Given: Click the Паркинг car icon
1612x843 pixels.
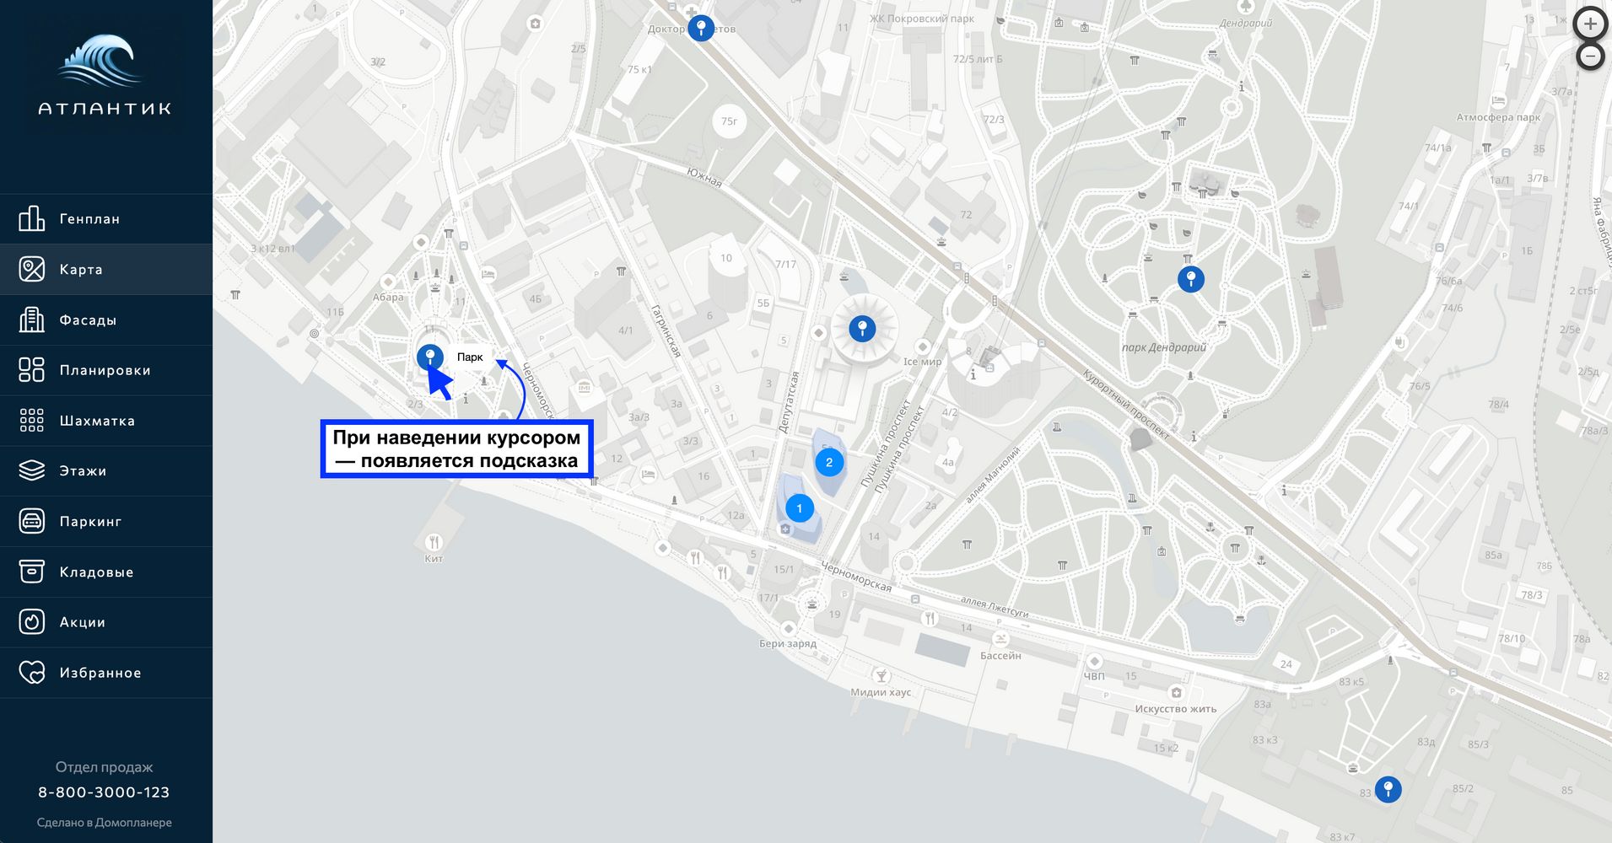Looking at the screenshot, I should point(31,521).
